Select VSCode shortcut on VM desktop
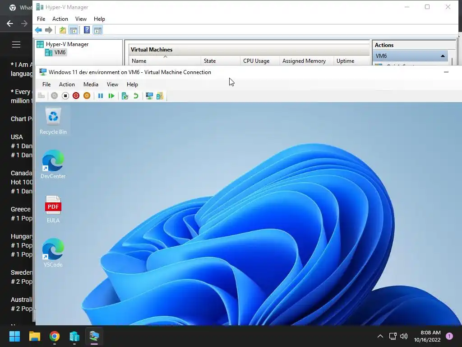This screenshot has height=347, width=462. click(x=53, y=253)
